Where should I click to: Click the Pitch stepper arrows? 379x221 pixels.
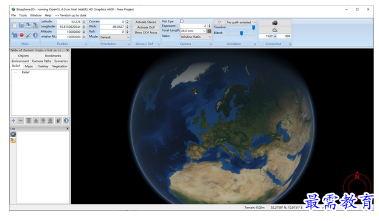[x=127, y=27]
